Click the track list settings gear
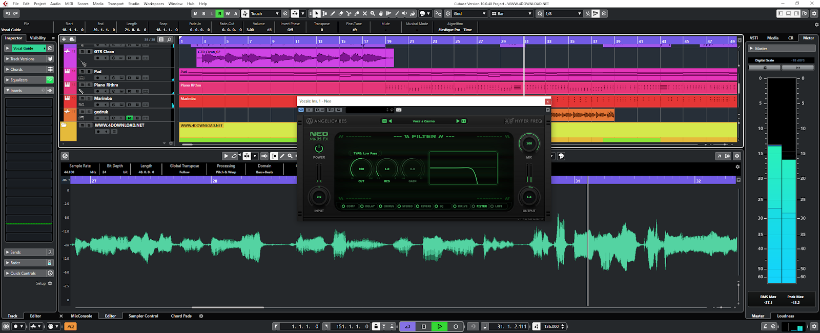The width and height of the screenshot is (820, 333). click(171, 143)
